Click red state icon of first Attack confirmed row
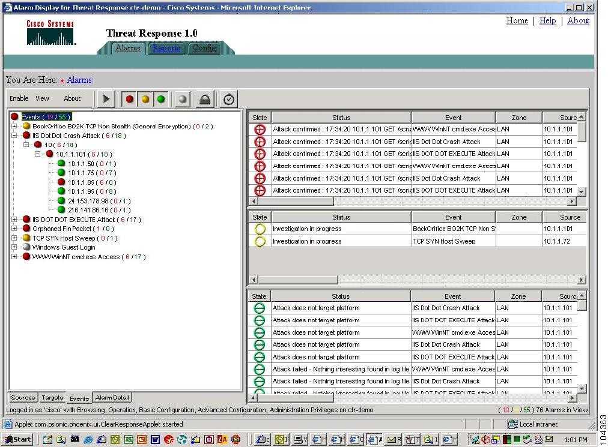Screen dimensions: 608x447 point(260,130)
